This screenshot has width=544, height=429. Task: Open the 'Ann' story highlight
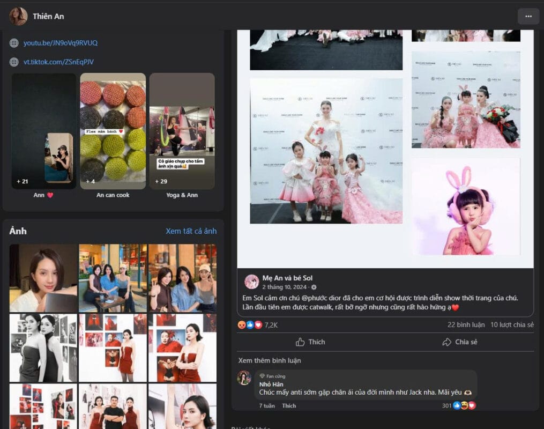44,131
